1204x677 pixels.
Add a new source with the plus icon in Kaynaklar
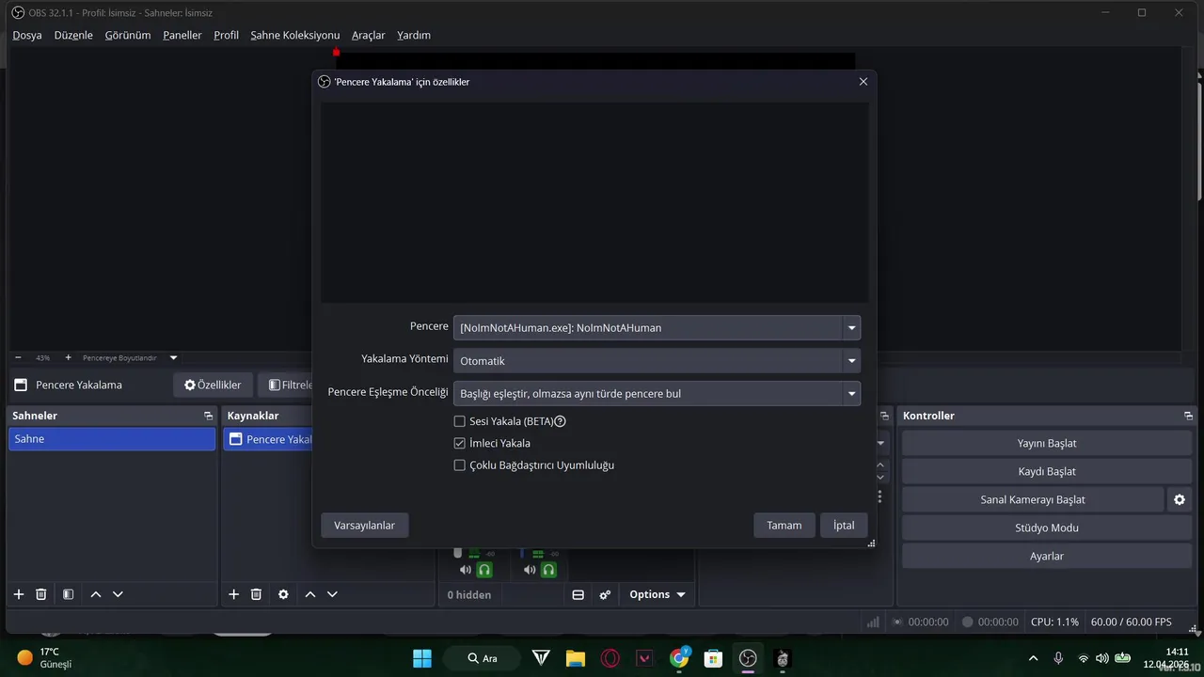[x=234, y=594]
